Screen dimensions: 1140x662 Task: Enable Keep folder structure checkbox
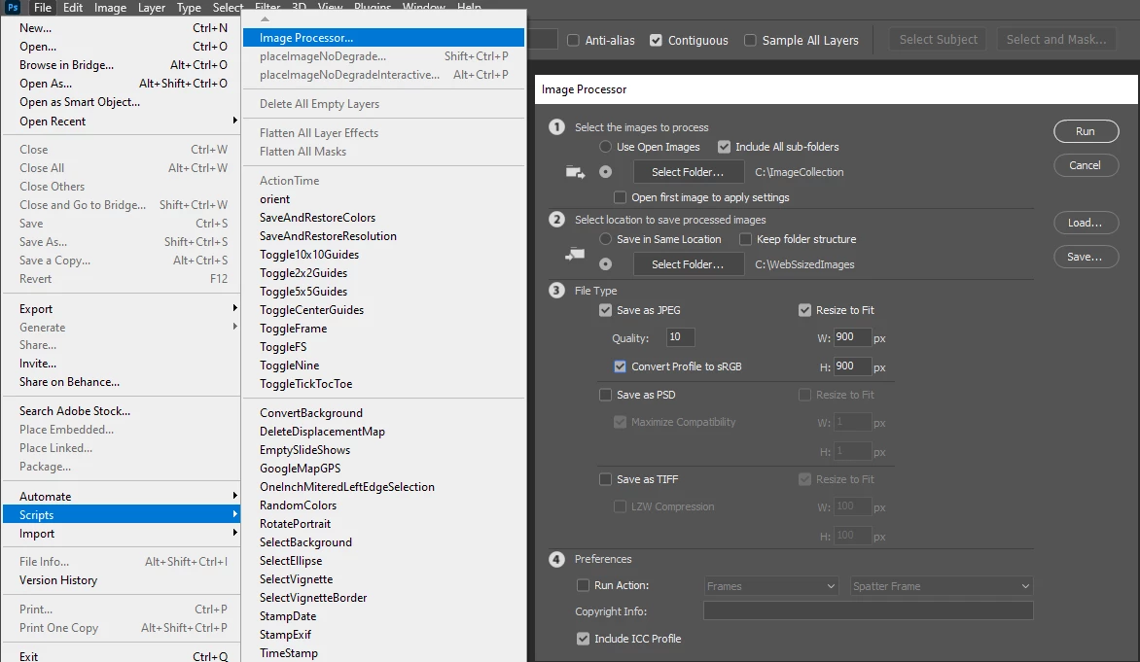point(745,239)
